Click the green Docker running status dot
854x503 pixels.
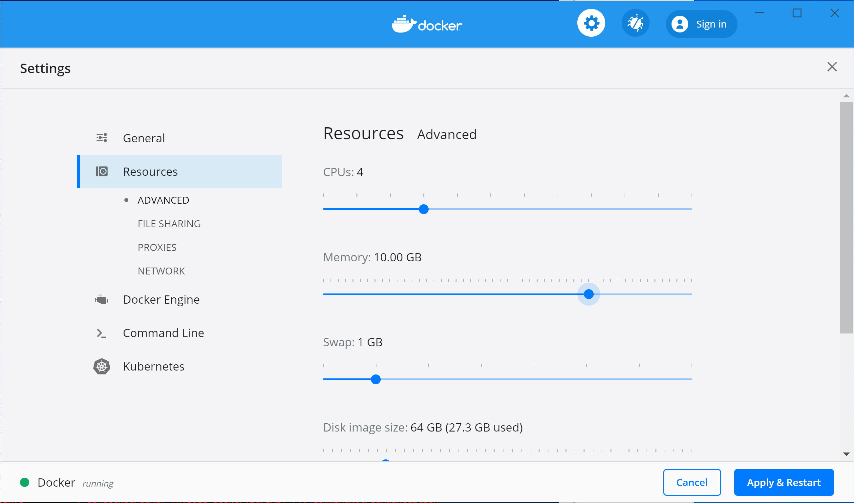pos(24,482)
